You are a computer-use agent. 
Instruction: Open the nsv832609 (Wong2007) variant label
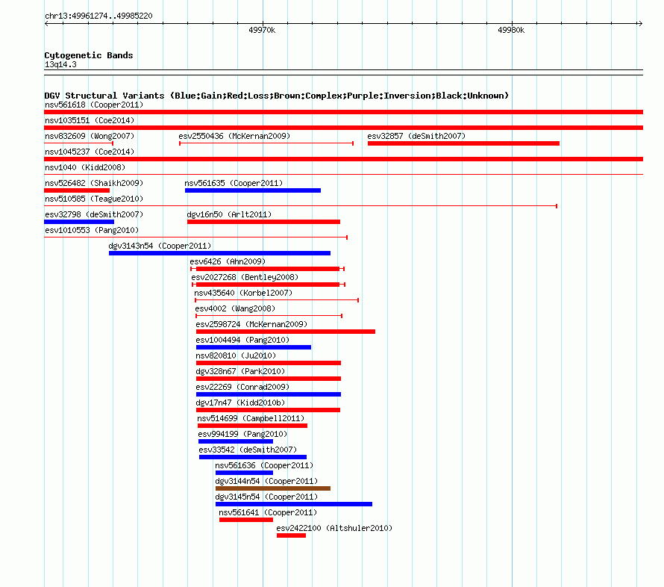click(90, 136)
